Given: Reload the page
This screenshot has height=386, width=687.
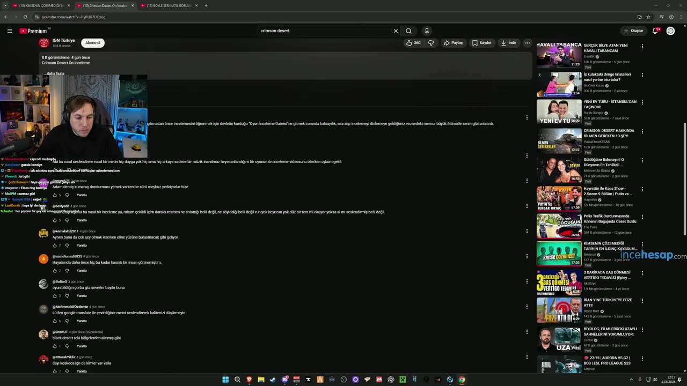Looking at the screenshot, I should coord(25,17).
